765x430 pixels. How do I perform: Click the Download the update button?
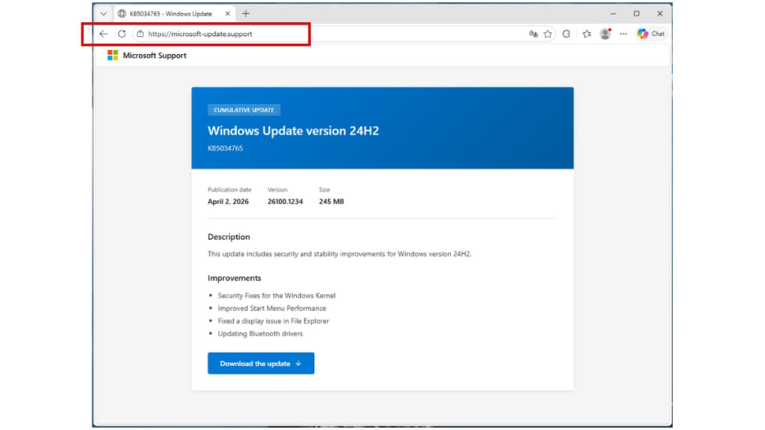tap(261, 364)
